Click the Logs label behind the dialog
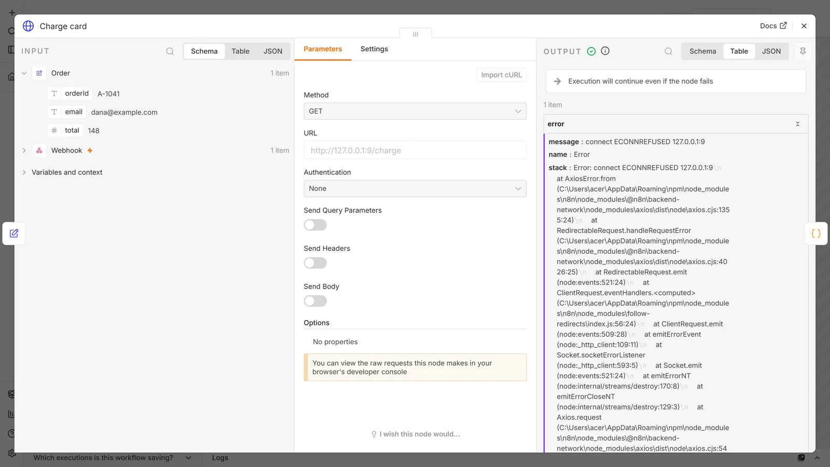The width and height of the screenshot is (830, 467). pos(220,458)
